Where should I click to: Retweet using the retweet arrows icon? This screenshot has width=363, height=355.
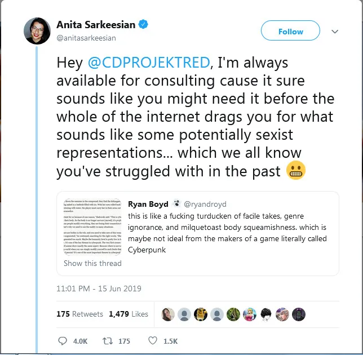click(x=106, y=341)
